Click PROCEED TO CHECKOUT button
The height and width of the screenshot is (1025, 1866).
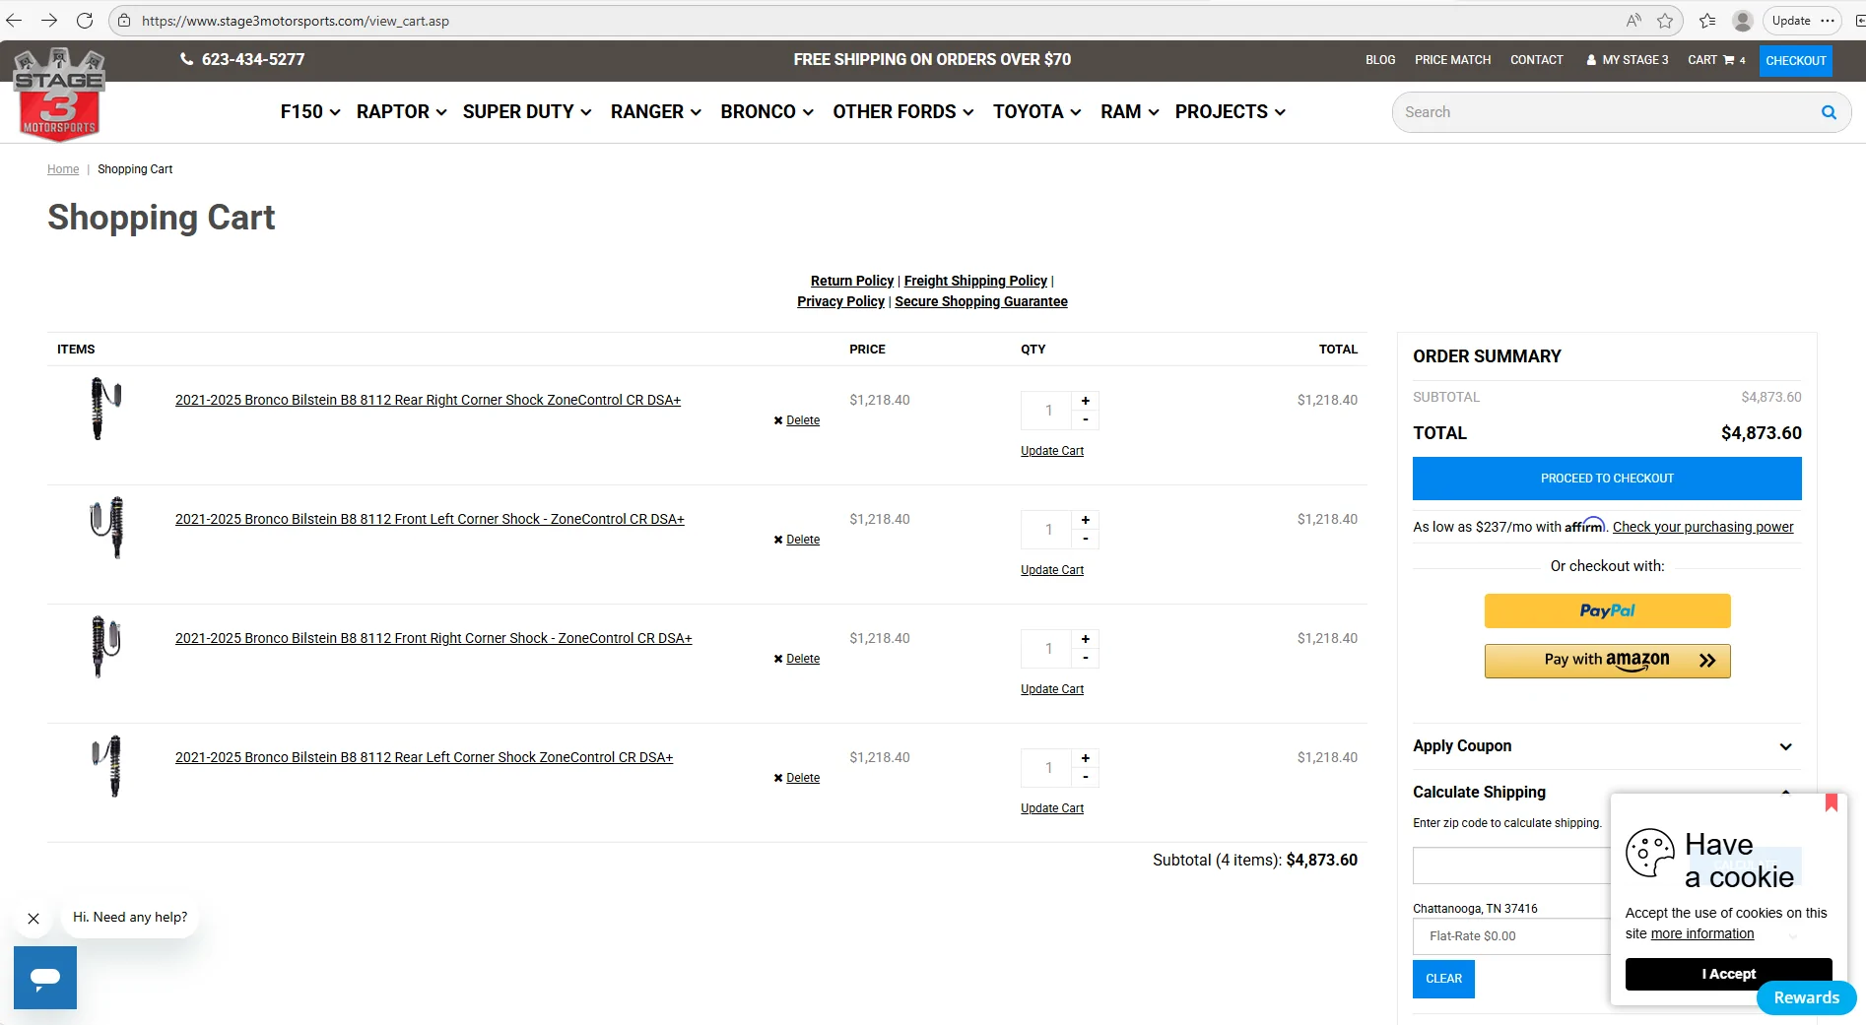pos(1607,479)
